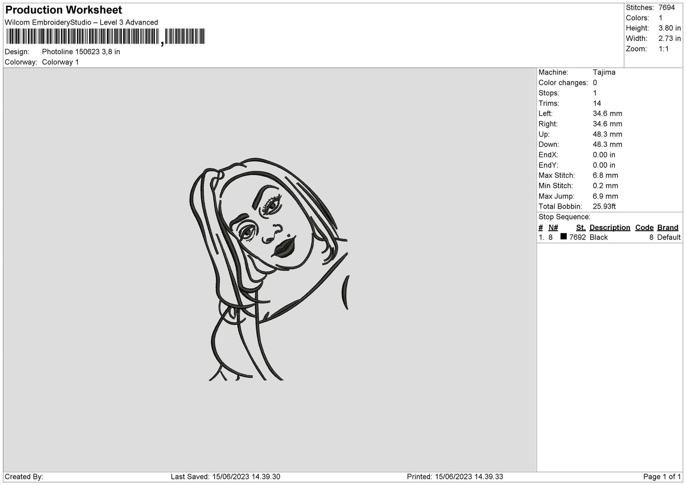Click the 'Created By:' footer label
Screen dimensions: 686x485
(x=24, y=477)
